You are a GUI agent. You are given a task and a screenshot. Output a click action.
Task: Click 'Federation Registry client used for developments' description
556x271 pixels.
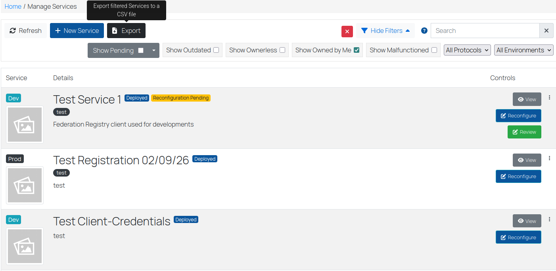(123, 124)
